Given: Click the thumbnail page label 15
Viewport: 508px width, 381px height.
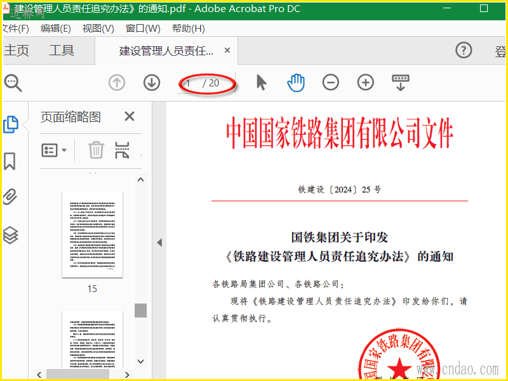Looking at the screenshot, I should (92, 289).
